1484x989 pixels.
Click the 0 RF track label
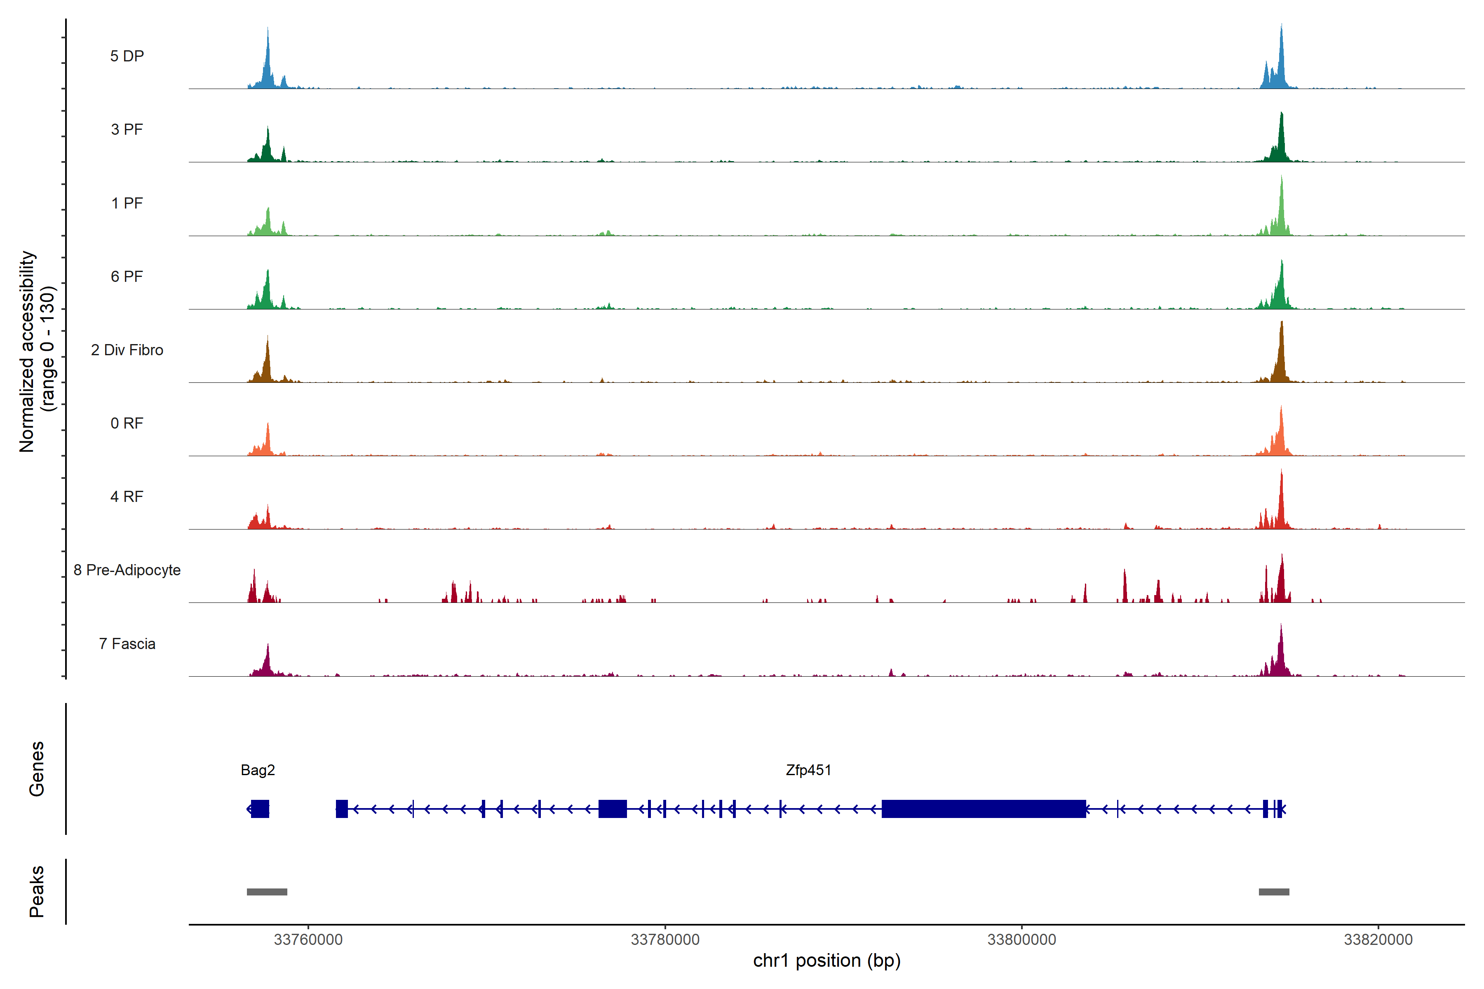coord(127,423)
